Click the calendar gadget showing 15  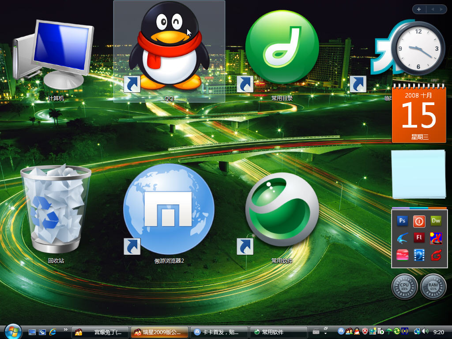[x=419, y=113]
